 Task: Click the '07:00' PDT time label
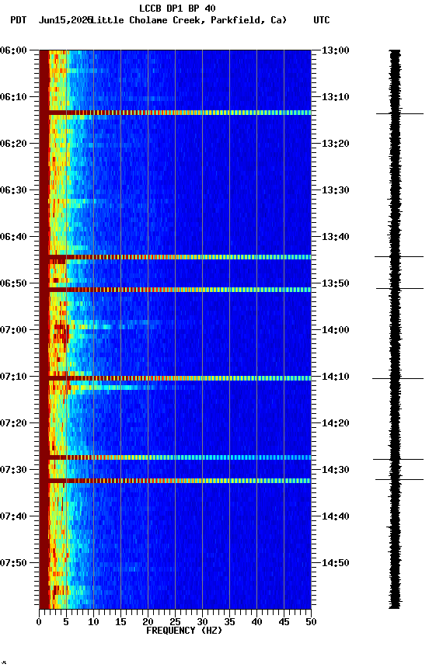point(13,330)
